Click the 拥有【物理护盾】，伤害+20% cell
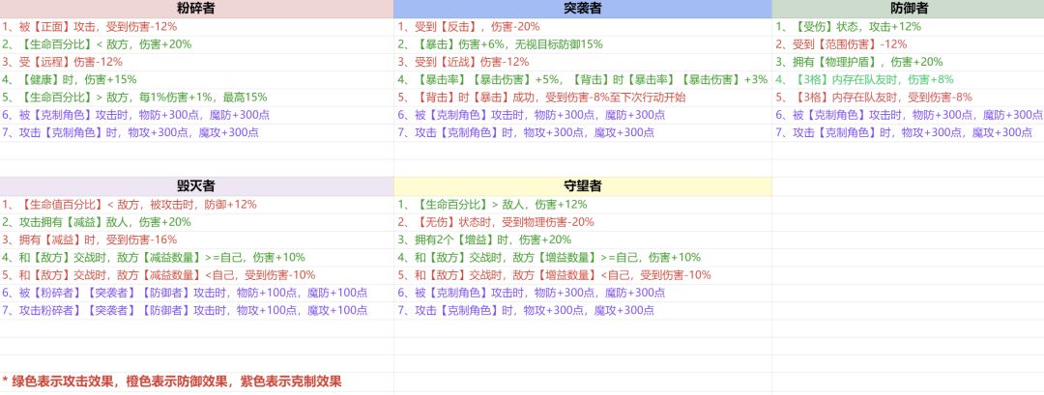The width and height of the screenshot is (1044, 395). 908,63
